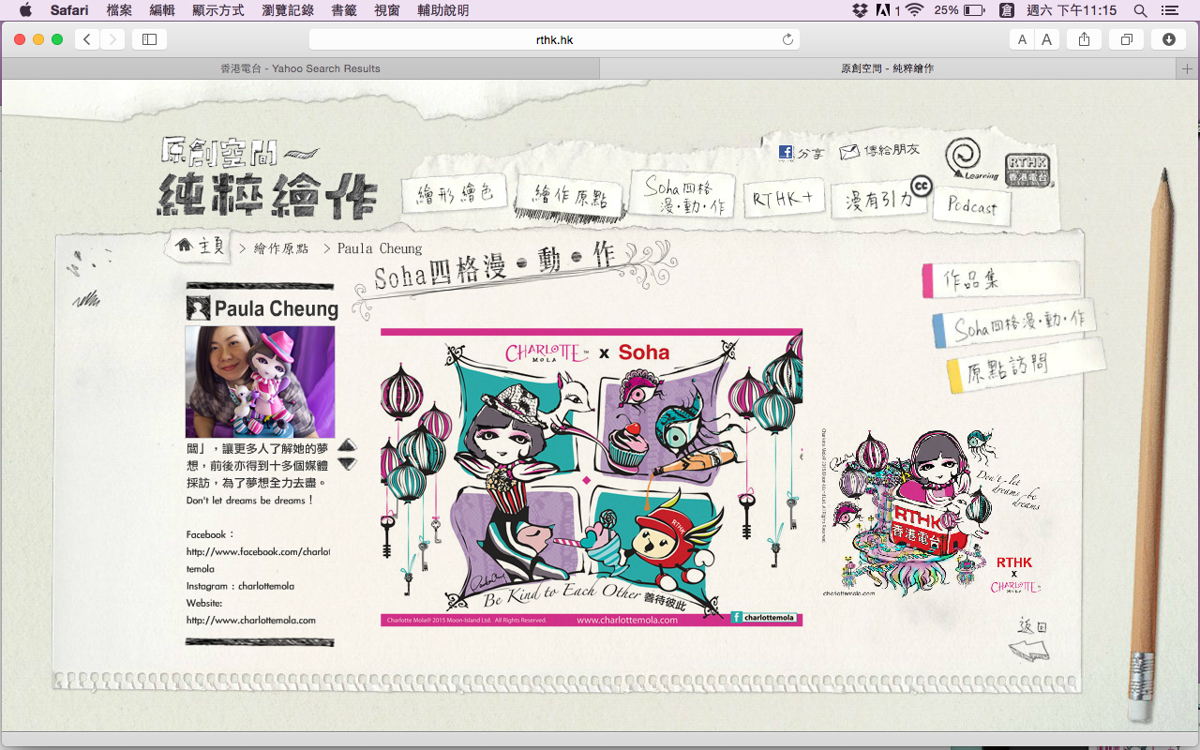This screenshot has height=750, width=1200.
Task: Click the Facebook 分享 share icon
Action: tap(786, 153)
